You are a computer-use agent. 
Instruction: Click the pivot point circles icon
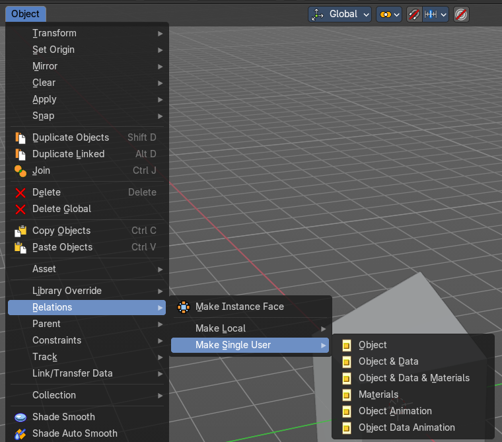pyautogui.click(x=386, y=15)
